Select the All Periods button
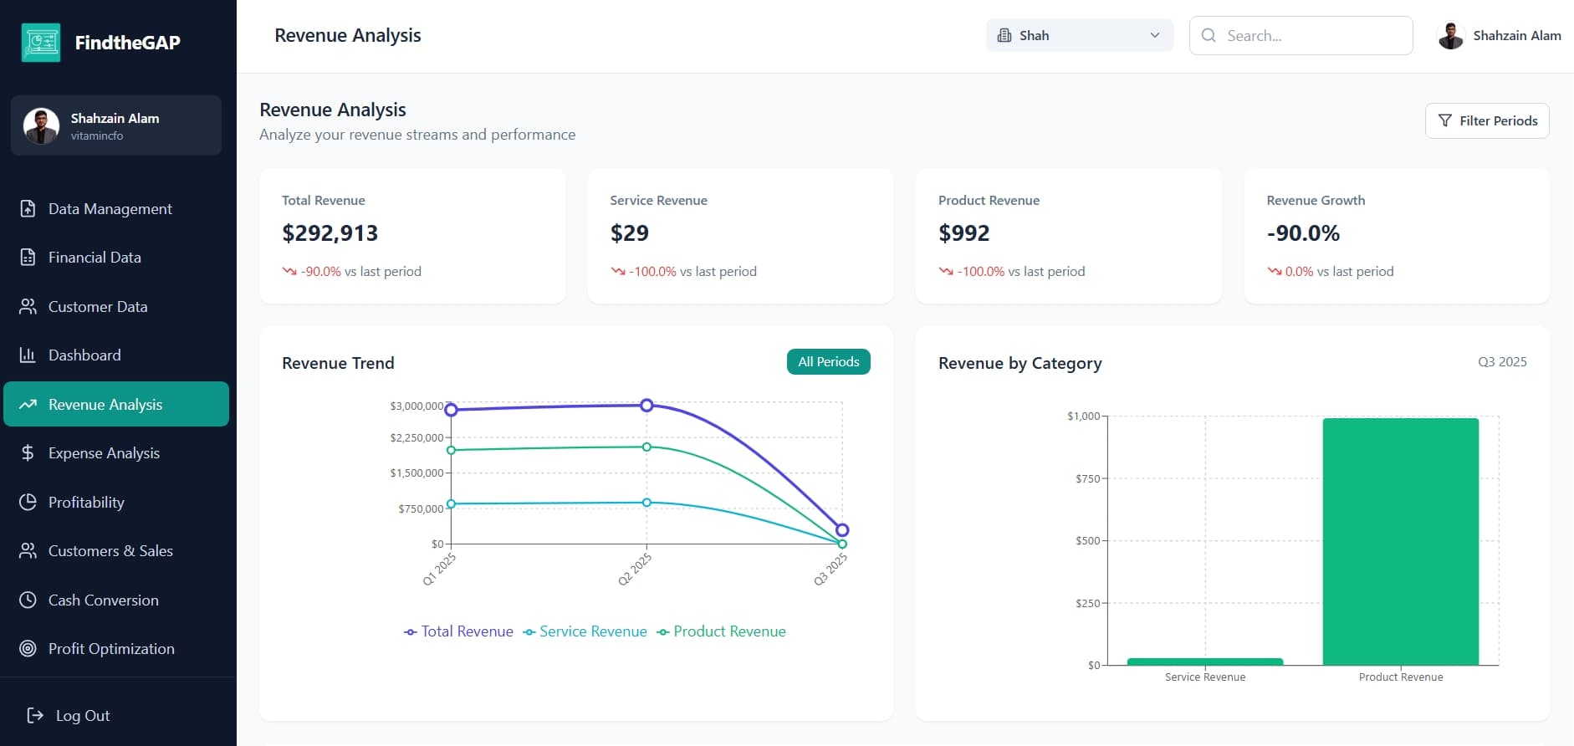 829,362
